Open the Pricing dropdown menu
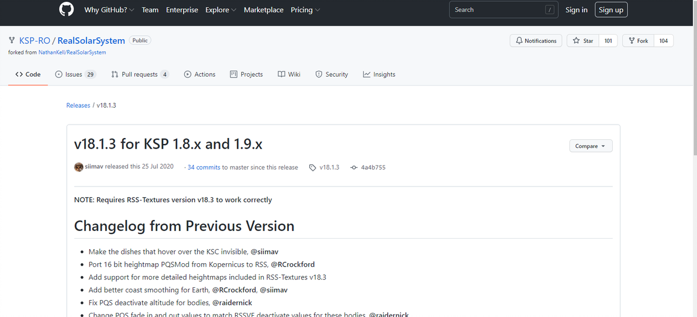The width and height of the screenshot is (697, 317). coord(305,10)
